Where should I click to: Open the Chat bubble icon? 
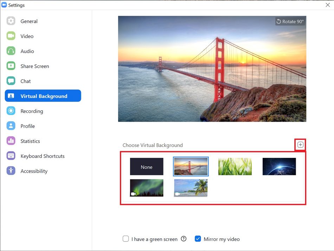(11, 81)
